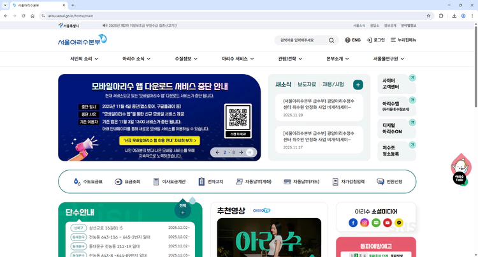Pause the banner slideshow
Viewport: 478px width, 257px height.
(250, 152)
